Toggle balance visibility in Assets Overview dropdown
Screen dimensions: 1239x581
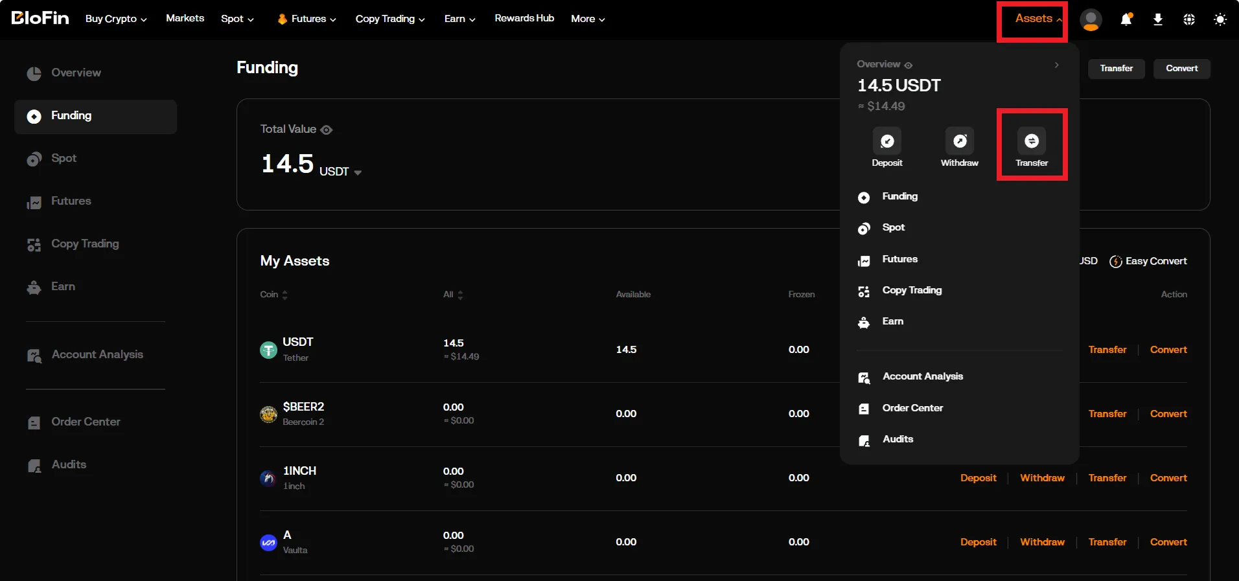(909, 65)
